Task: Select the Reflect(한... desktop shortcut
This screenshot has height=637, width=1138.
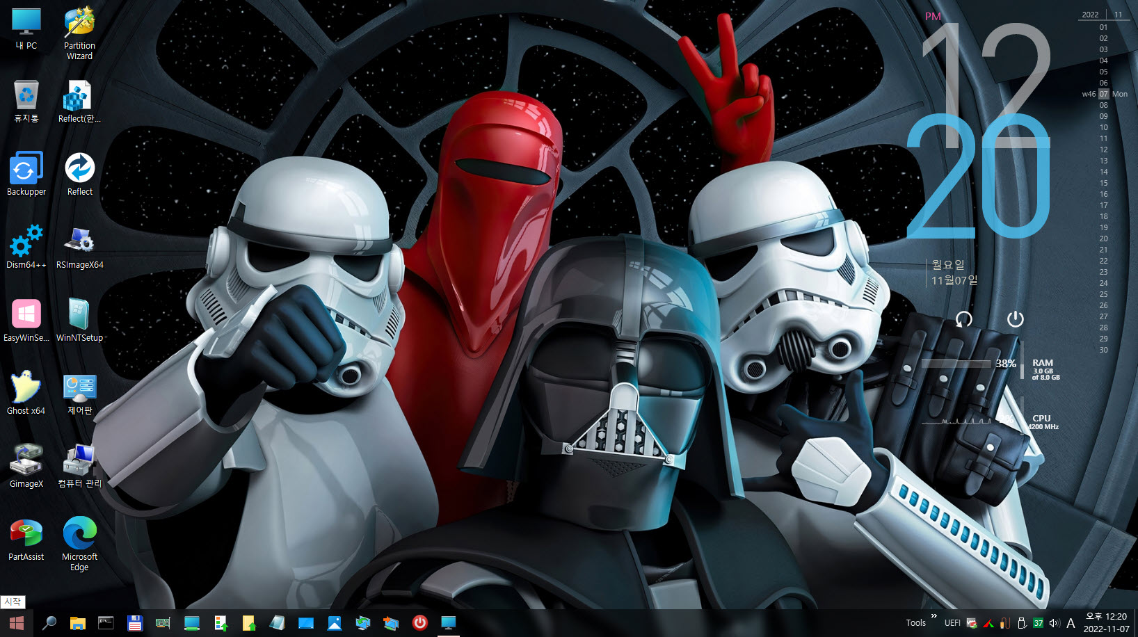Action: point(79,102)
